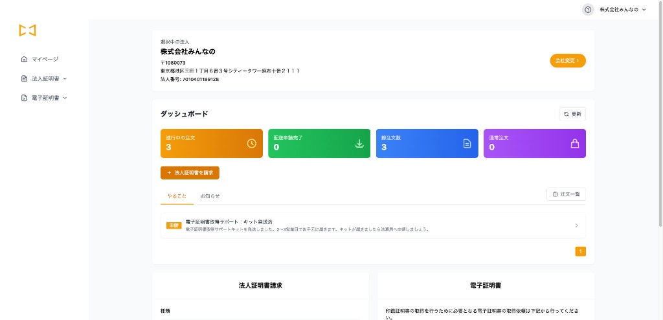Click the 電子証明書 section heading on the right
663x320 pixels.
click(x=486, y=286)
